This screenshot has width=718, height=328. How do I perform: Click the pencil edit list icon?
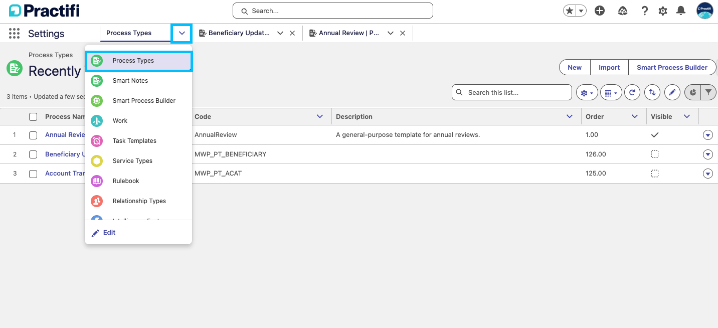[x=672, y=92]
